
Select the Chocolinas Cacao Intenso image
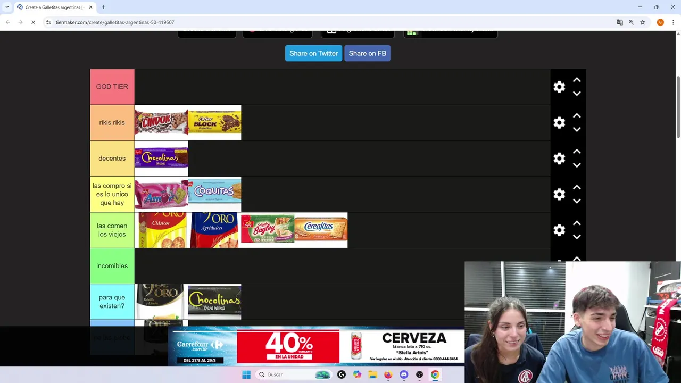(x=214, y=302)
